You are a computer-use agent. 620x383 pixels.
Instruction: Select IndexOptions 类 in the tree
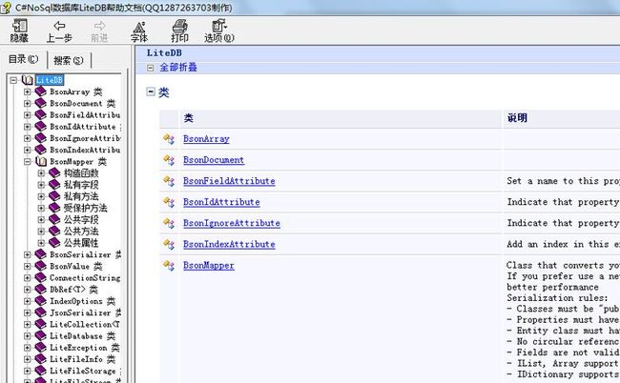click(x=82, y=301)
